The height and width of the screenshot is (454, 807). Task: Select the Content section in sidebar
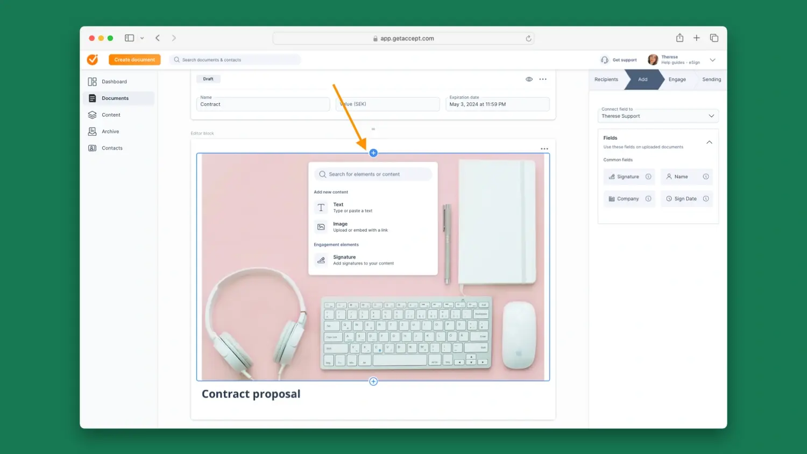point(111,115)
